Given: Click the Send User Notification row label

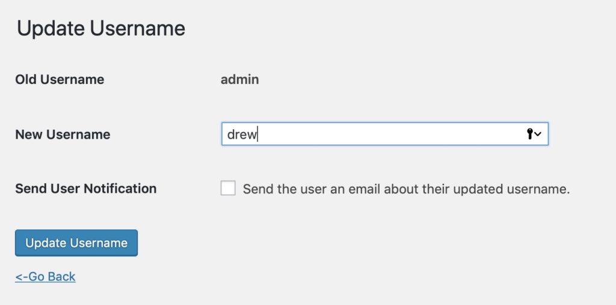Looking at the screenshot, I should point(85,189).
